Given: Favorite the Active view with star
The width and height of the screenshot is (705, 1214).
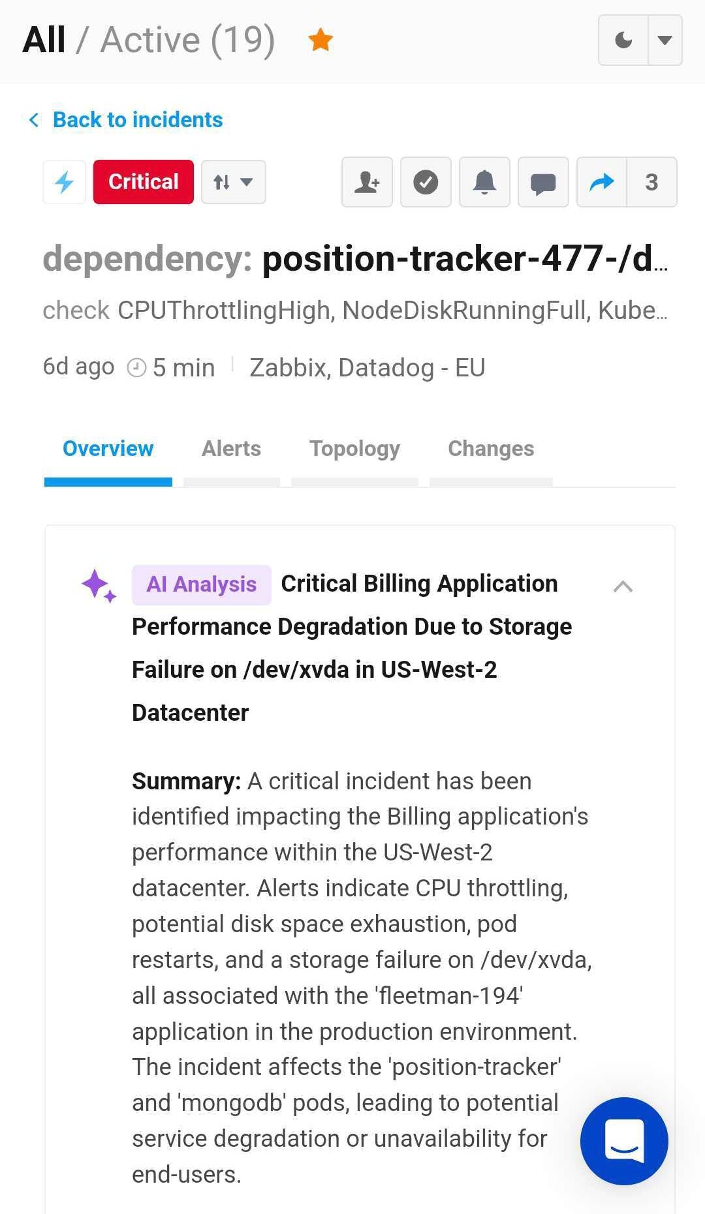Looking at the screenshot, I should click(x=319, y=39).
